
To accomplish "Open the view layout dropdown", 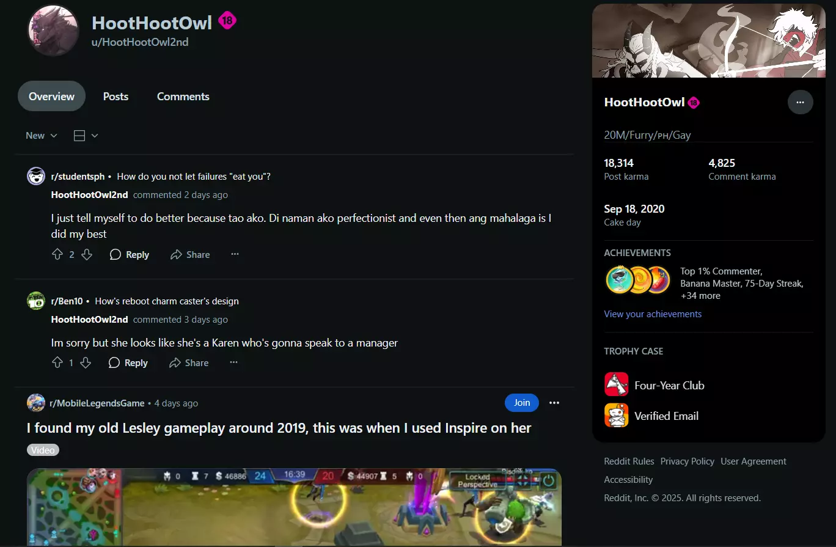I will tap(86, 136).
